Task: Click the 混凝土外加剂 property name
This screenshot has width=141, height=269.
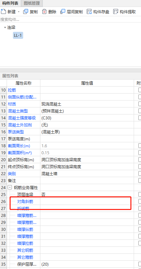Action: pos(20,125)
